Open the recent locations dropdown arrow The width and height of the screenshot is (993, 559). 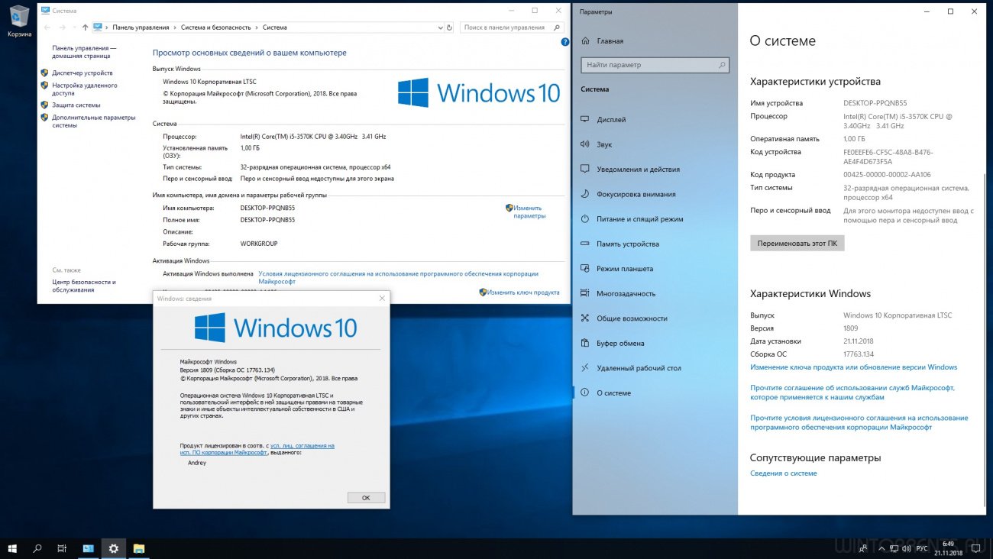tap(73, 27)
